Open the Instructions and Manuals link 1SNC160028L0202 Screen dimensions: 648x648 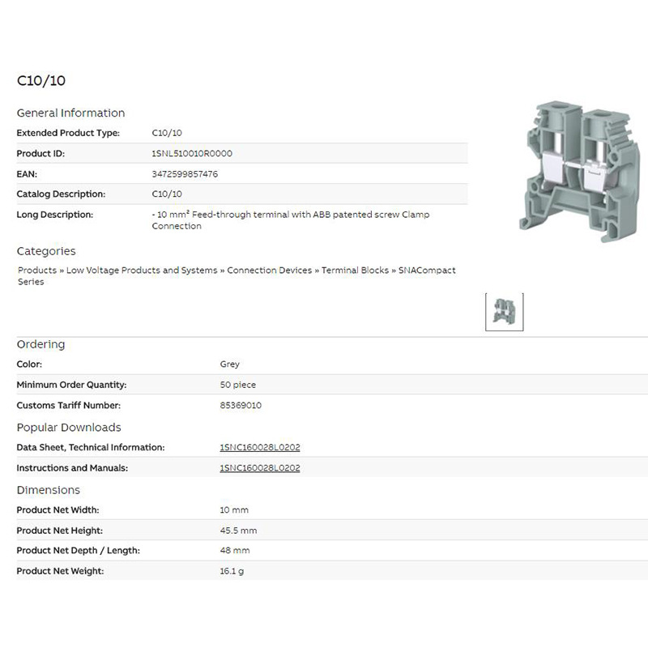[260, 468]
